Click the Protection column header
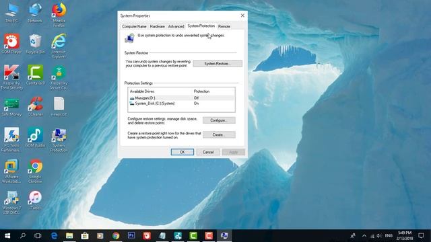The image size is (431, 242). pos(201,91)
